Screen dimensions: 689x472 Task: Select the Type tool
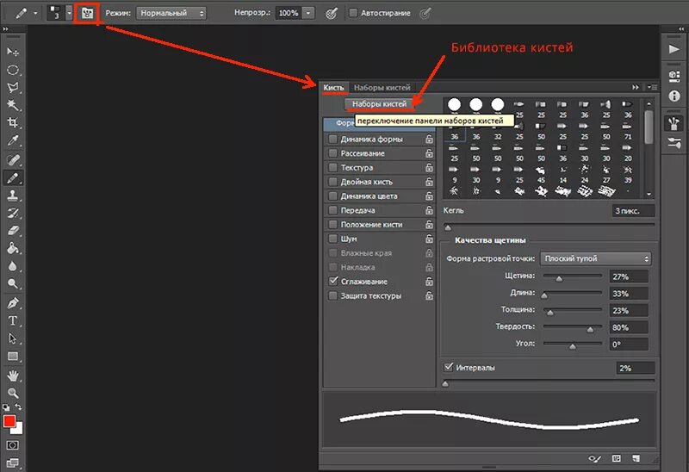[x=13, y=320]
